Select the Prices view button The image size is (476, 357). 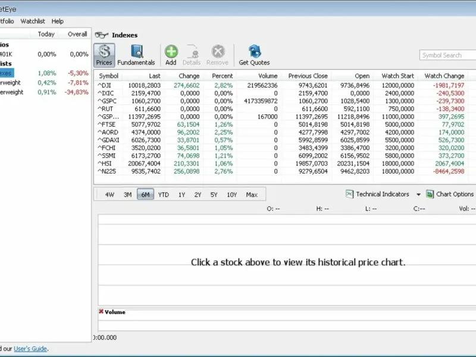click(x=104, y=55)
